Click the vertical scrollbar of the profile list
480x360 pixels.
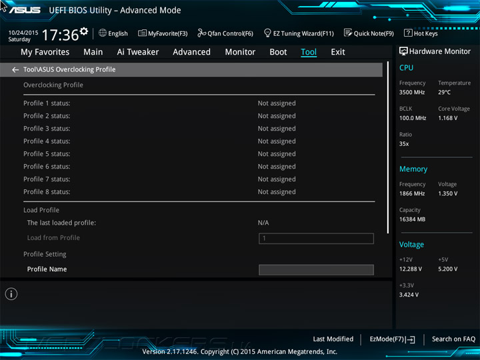pyautogui.click(x=388, y=147)
